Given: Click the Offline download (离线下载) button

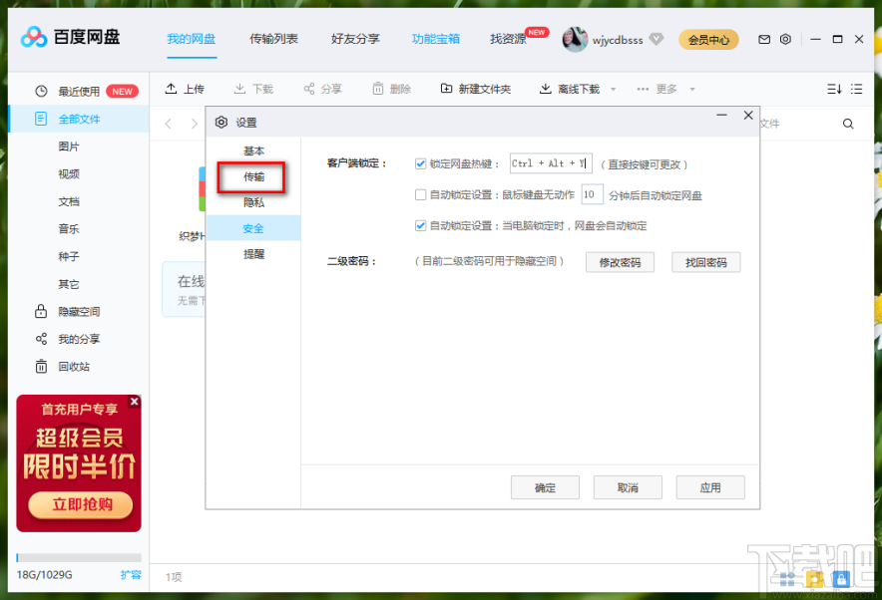Looking at the screenshot, I should click(x=570, y=89).
